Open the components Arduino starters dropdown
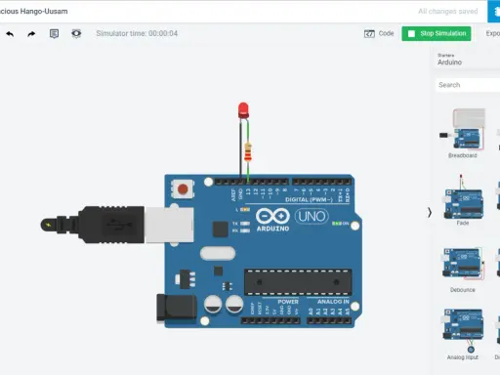This screenshot has width=500, height=375. 466,60
